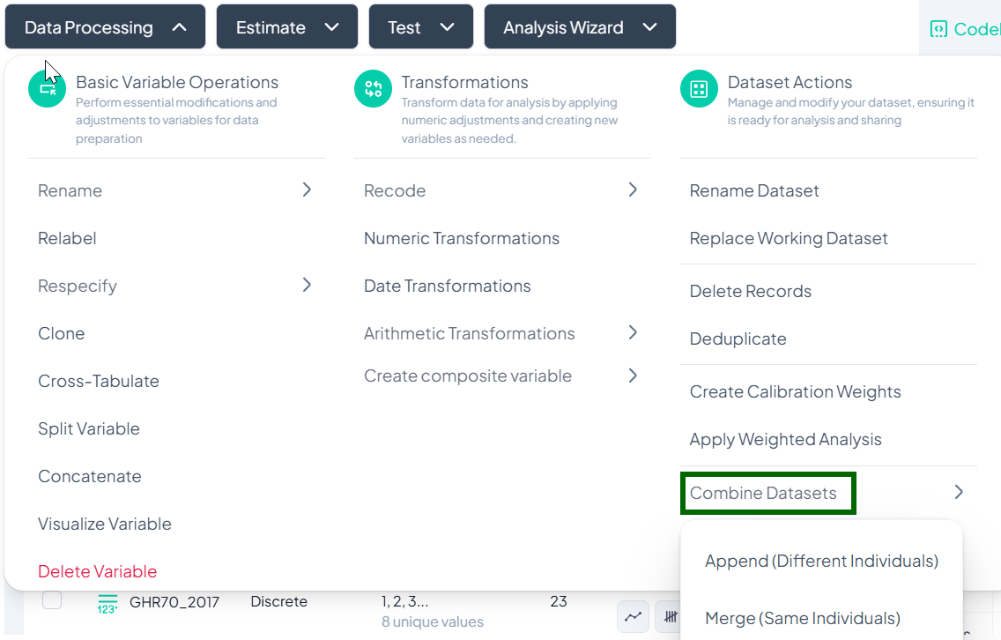Screen dimensions: 1001x640
Task: Select Append (Different Individuals) option
Action: point(821,561)
